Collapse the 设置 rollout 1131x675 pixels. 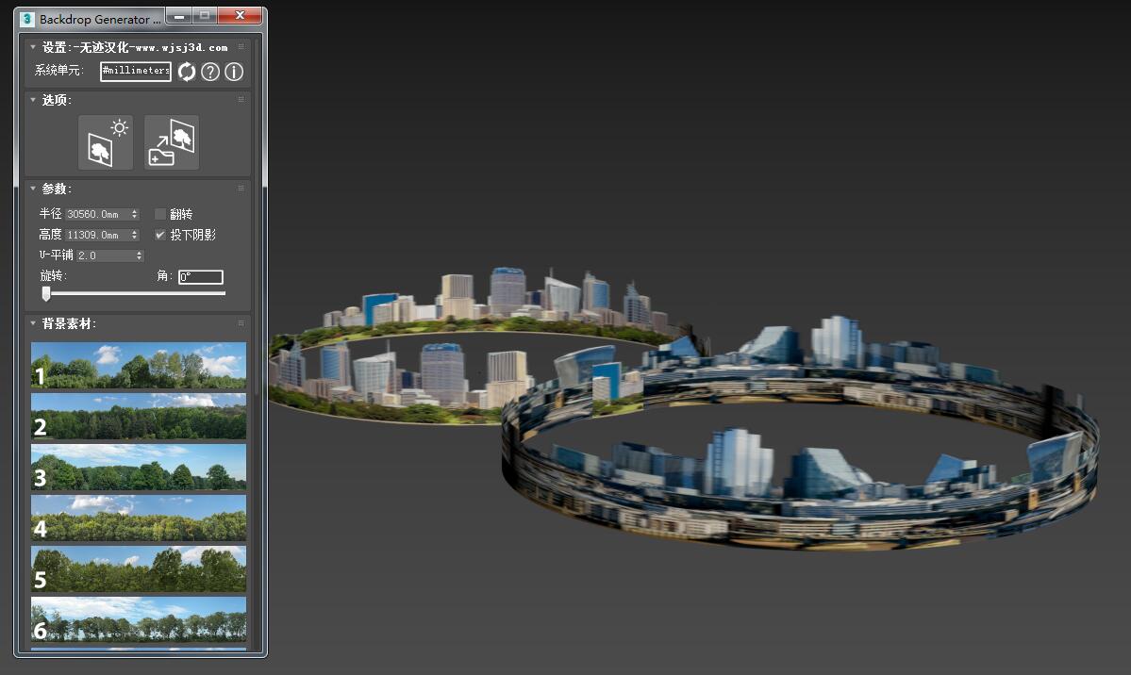tap(33, 47)
